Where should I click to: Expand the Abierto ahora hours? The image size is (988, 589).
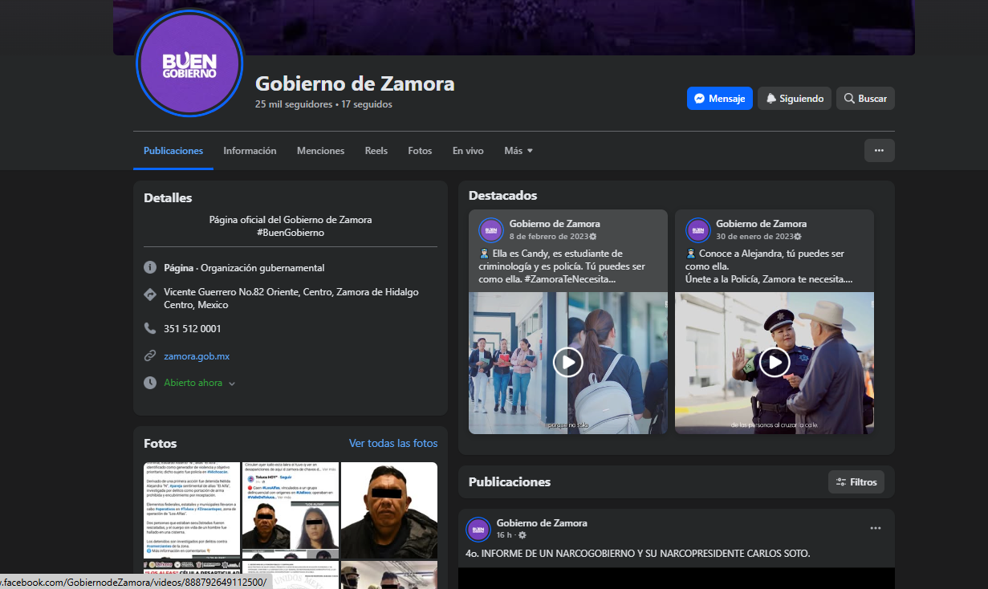[232, 384]
